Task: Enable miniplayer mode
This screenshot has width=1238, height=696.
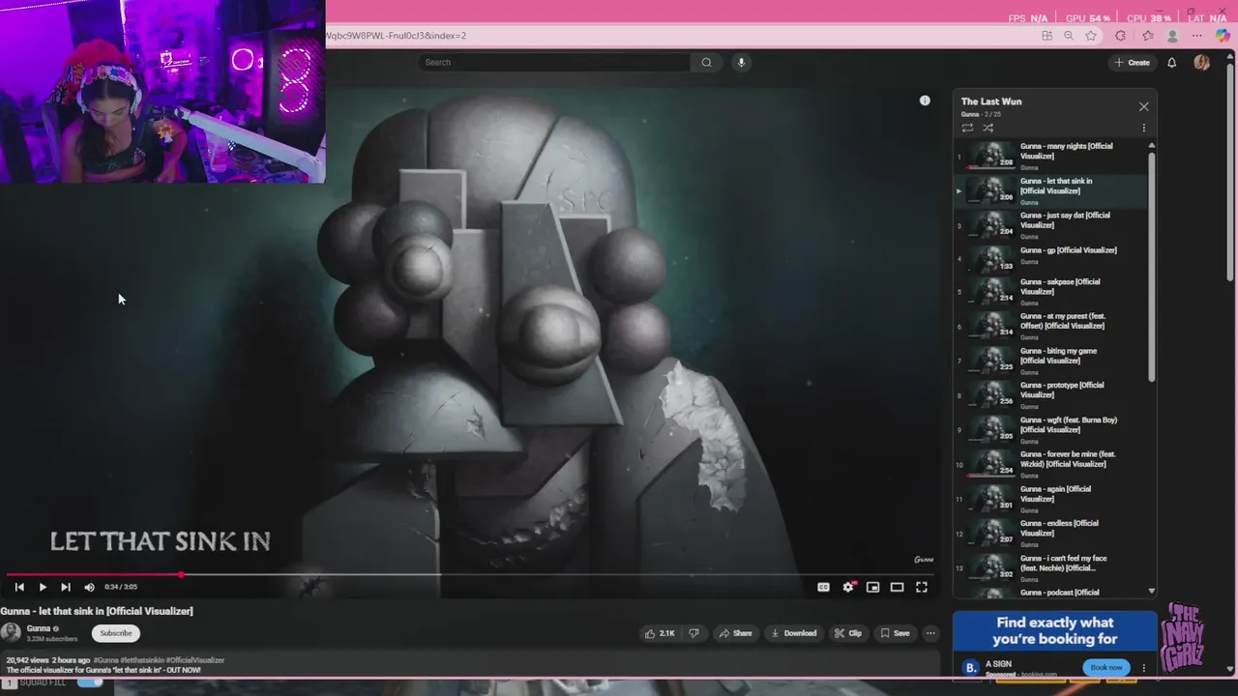Action: pos(872,587)
